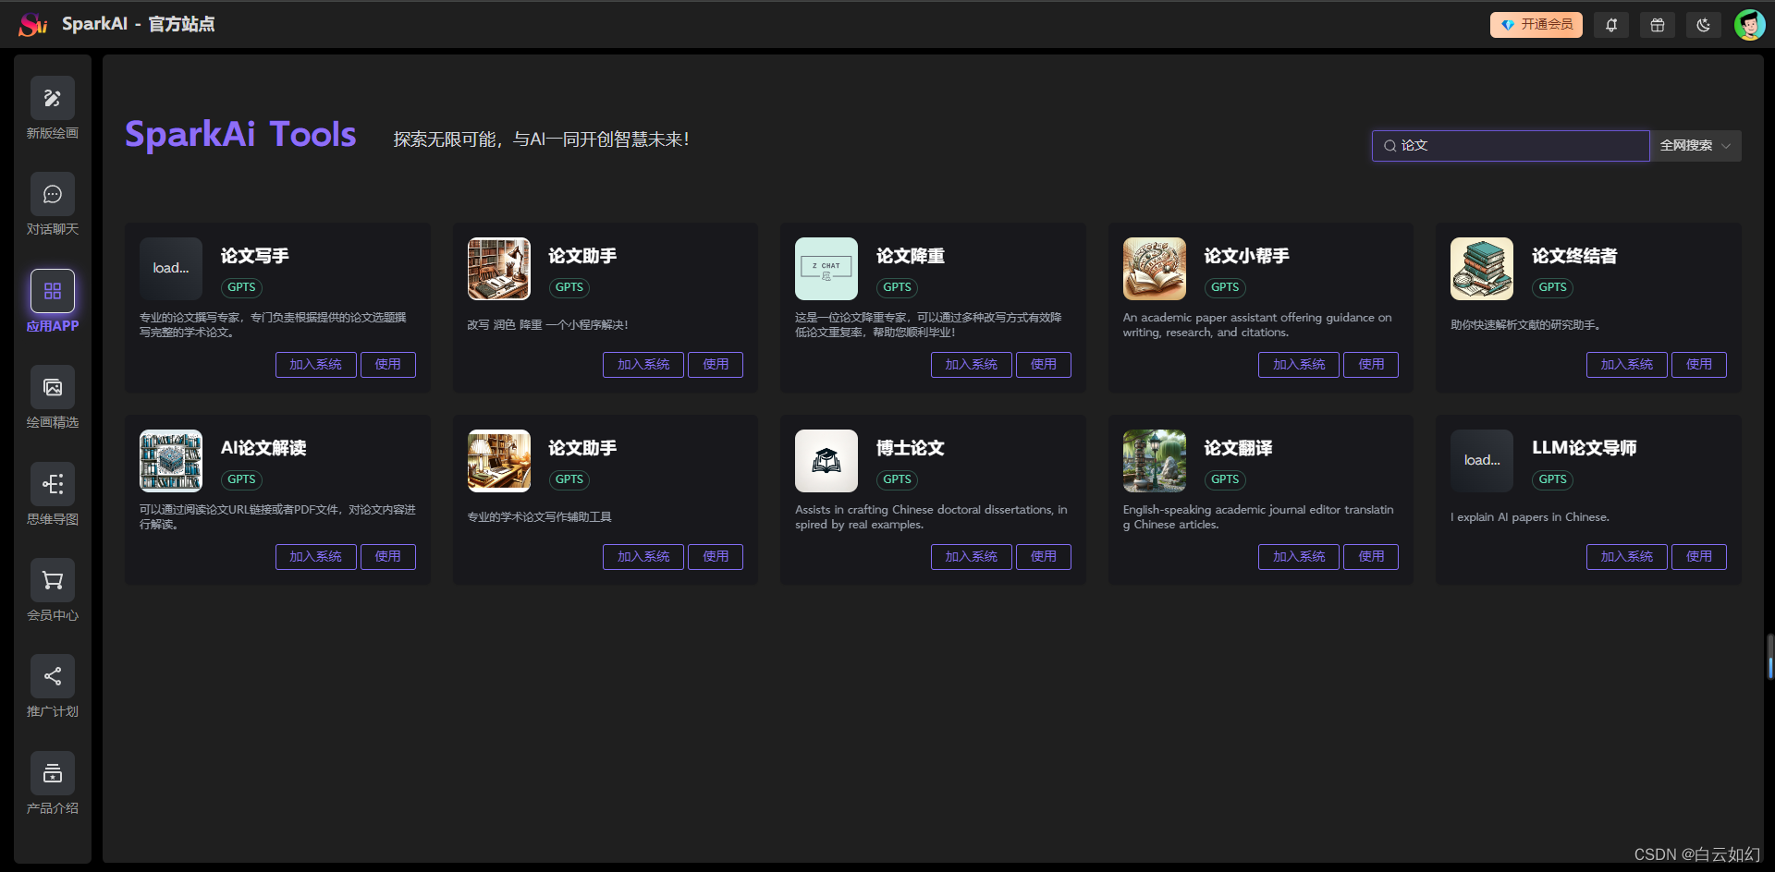The height and width of the screenshot is (872, 1775).
Task: Click GPTS tag on 论文写手 card
Action: [x=241, y=287]
